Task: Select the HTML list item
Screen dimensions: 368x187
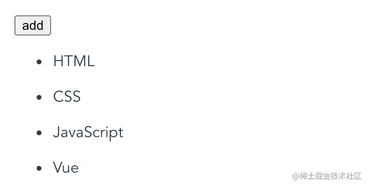Action: (x=74, y=61)
